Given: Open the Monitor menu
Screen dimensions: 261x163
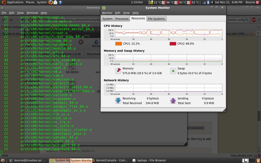Looking at the screenshot, I should pos(107,13).
